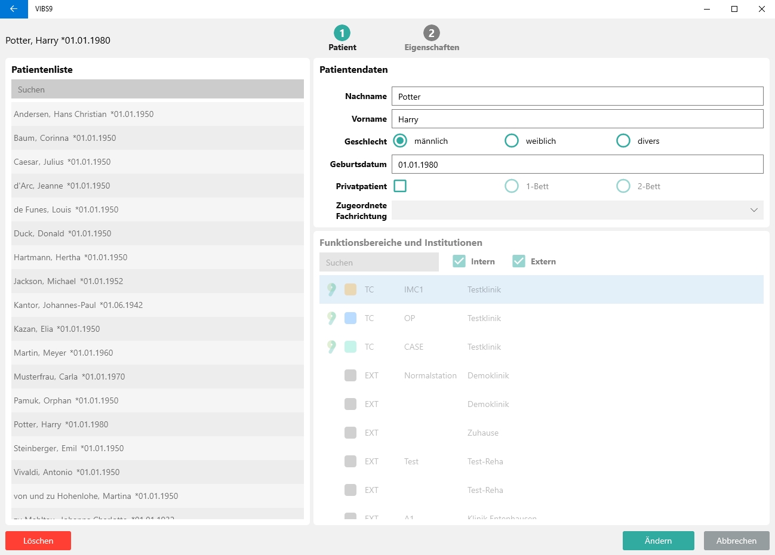Choose the 2-Bett radio option
775x555 pixels.
tap(623, 186)
